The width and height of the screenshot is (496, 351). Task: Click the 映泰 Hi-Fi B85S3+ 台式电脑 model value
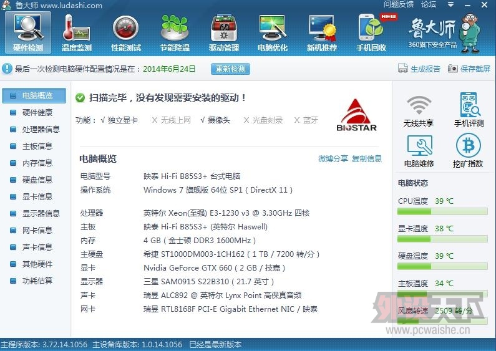tap(192, 176)
